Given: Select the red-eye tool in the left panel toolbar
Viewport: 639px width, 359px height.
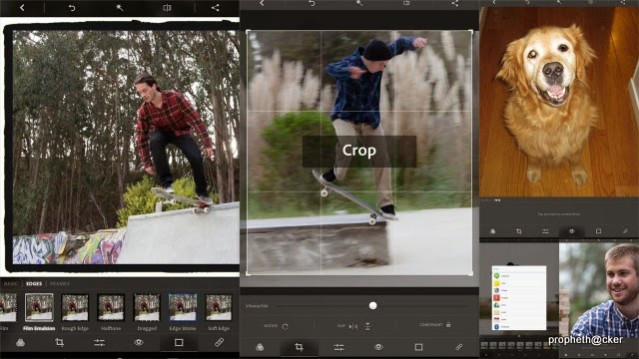Looking at the screenshot, I should (139, 343).
